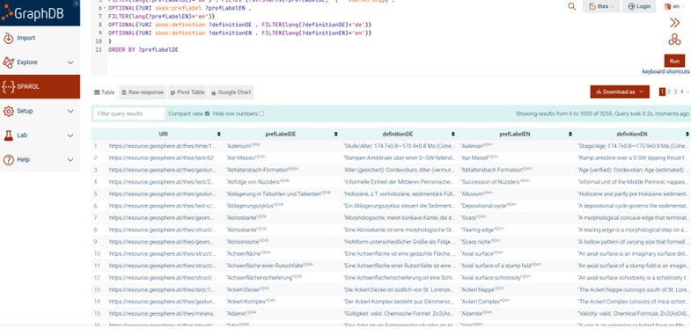Go to results page 3
This screenshot has height=329, width=691.
tap(675, 91)
